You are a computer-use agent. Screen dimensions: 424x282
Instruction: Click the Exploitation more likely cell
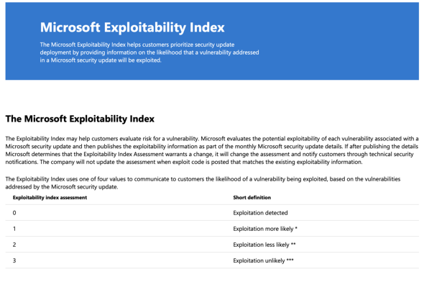click(265, 229)
